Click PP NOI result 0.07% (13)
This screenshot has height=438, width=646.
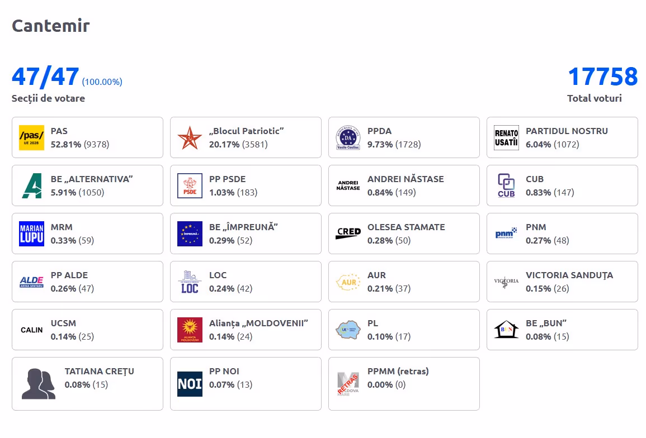coord(230,385)
